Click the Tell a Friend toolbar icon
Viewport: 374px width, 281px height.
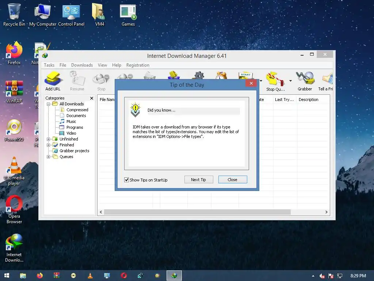[x=327, y=79]
